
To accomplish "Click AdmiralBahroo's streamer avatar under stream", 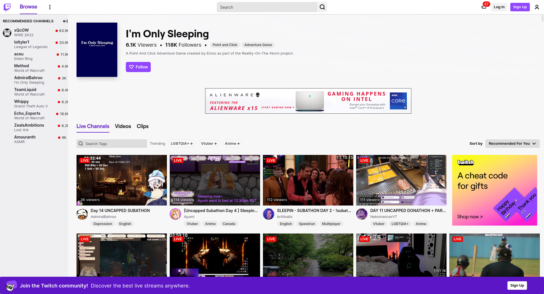I will [x=82, y=214].
